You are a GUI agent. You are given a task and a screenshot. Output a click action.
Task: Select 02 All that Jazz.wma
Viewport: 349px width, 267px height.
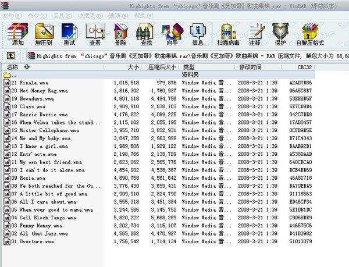click(40, 234)
